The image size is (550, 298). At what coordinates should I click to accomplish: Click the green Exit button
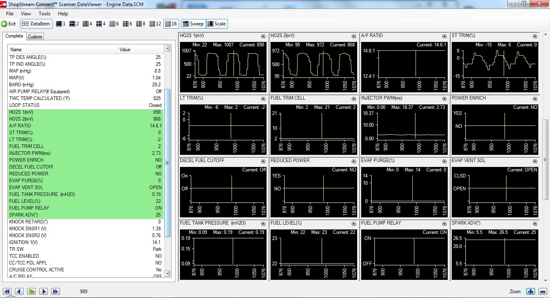coord(8,24)
